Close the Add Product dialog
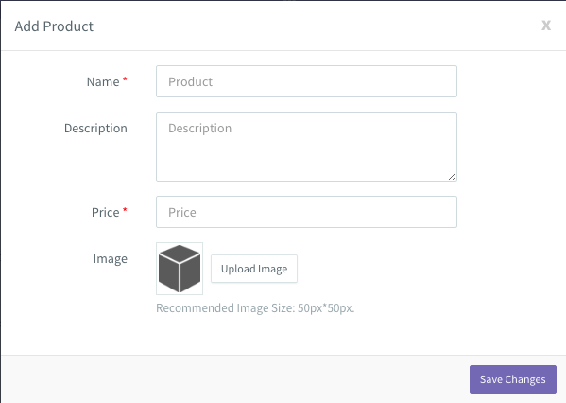The width and height of the screenshot is (566, 403). point(546,26)
